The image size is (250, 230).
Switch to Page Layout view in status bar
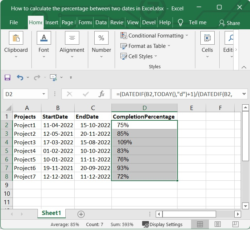[217, 225]
